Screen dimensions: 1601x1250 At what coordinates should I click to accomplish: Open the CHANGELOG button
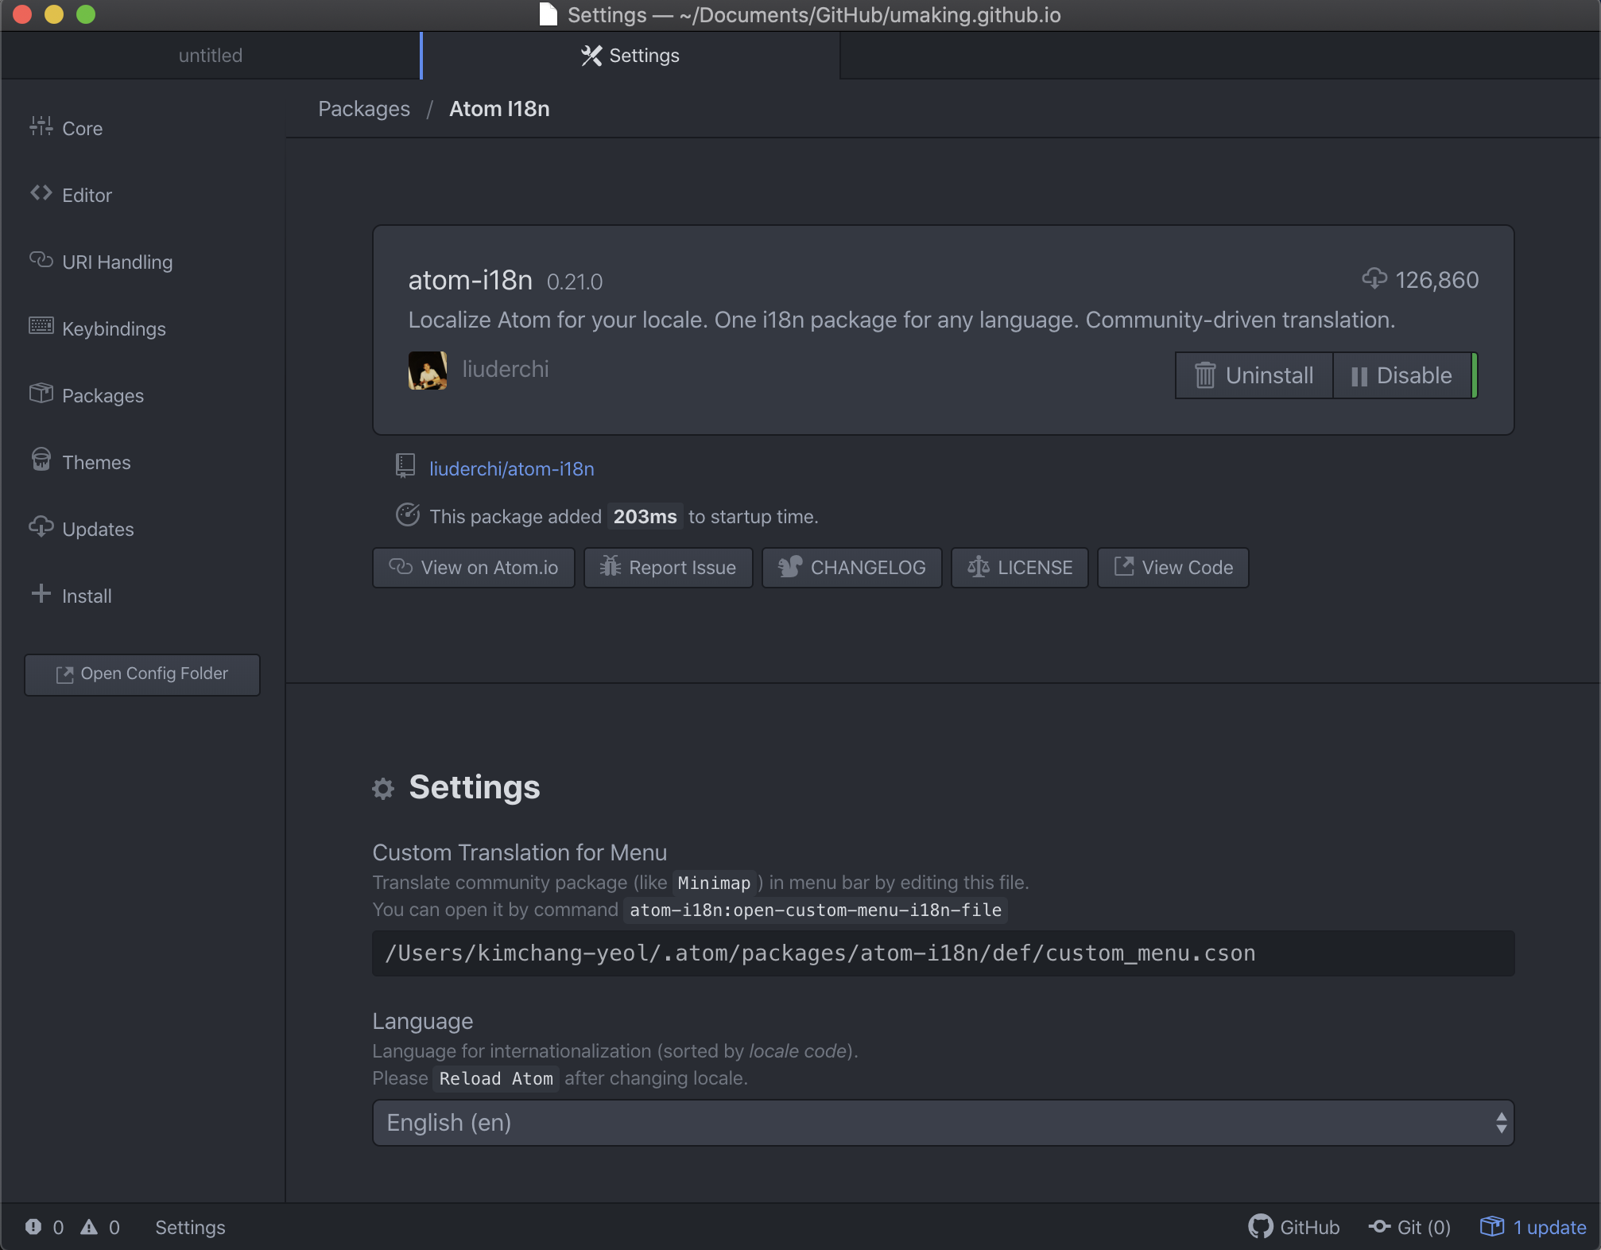coord(851,568)
